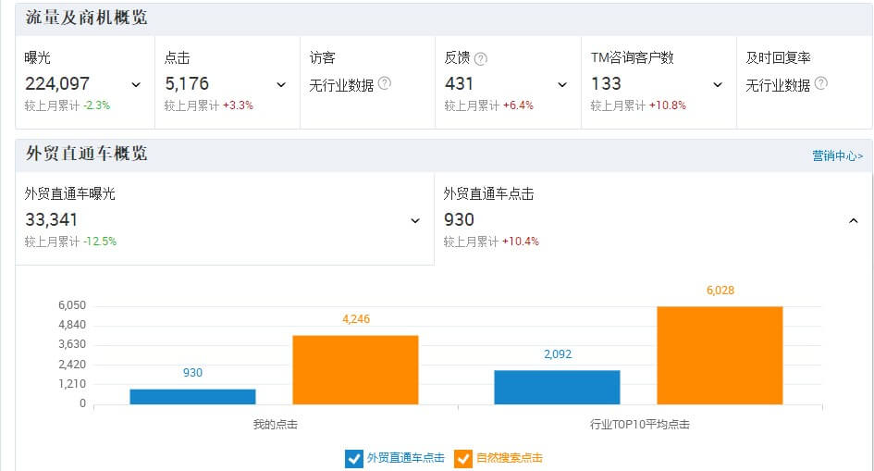Click the 1,210 y-axis value
This screenshot has height=471, width=874.
coord(72,384)
